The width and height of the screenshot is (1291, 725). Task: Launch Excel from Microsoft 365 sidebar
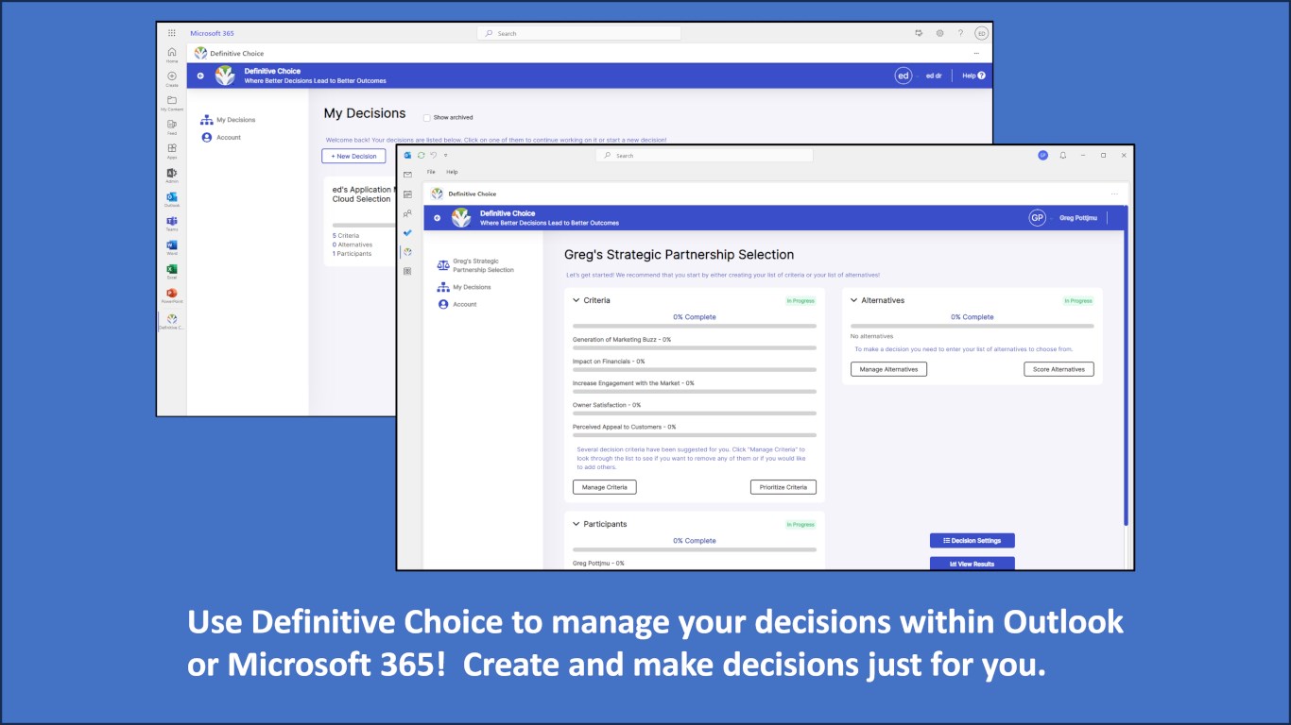coord(171,272)
